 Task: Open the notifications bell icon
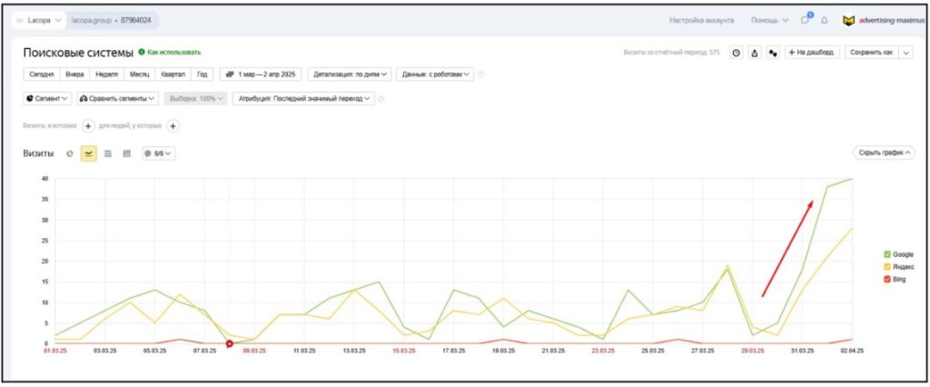pos(825,19)
